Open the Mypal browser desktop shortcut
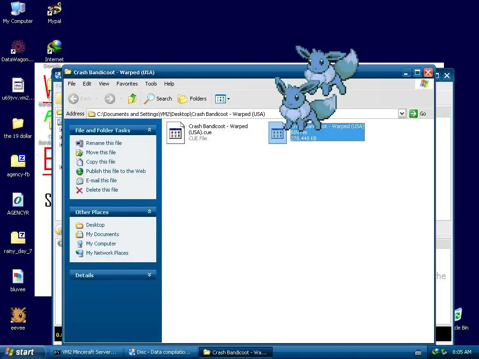The image size is (479, 359). tap(54, 12)
